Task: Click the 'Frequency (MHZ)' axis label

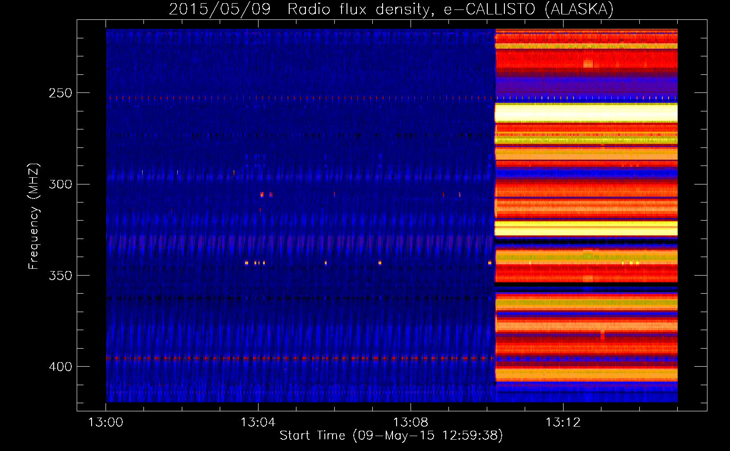Action: point(34,216)
